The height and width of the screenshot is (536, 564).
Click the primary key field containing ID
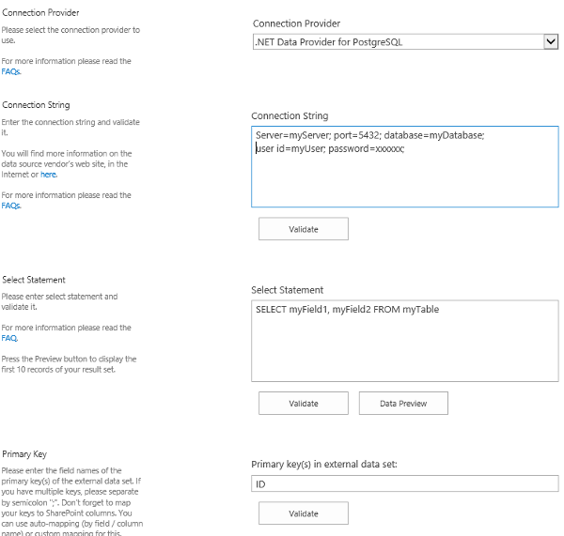click(404, 483)
